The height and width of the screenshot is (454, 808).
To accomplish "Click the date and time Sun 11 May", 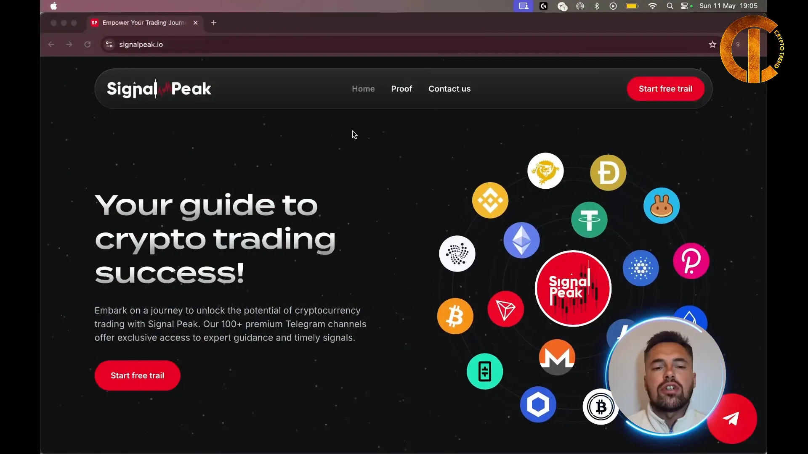I will click(x=728, y=6).
